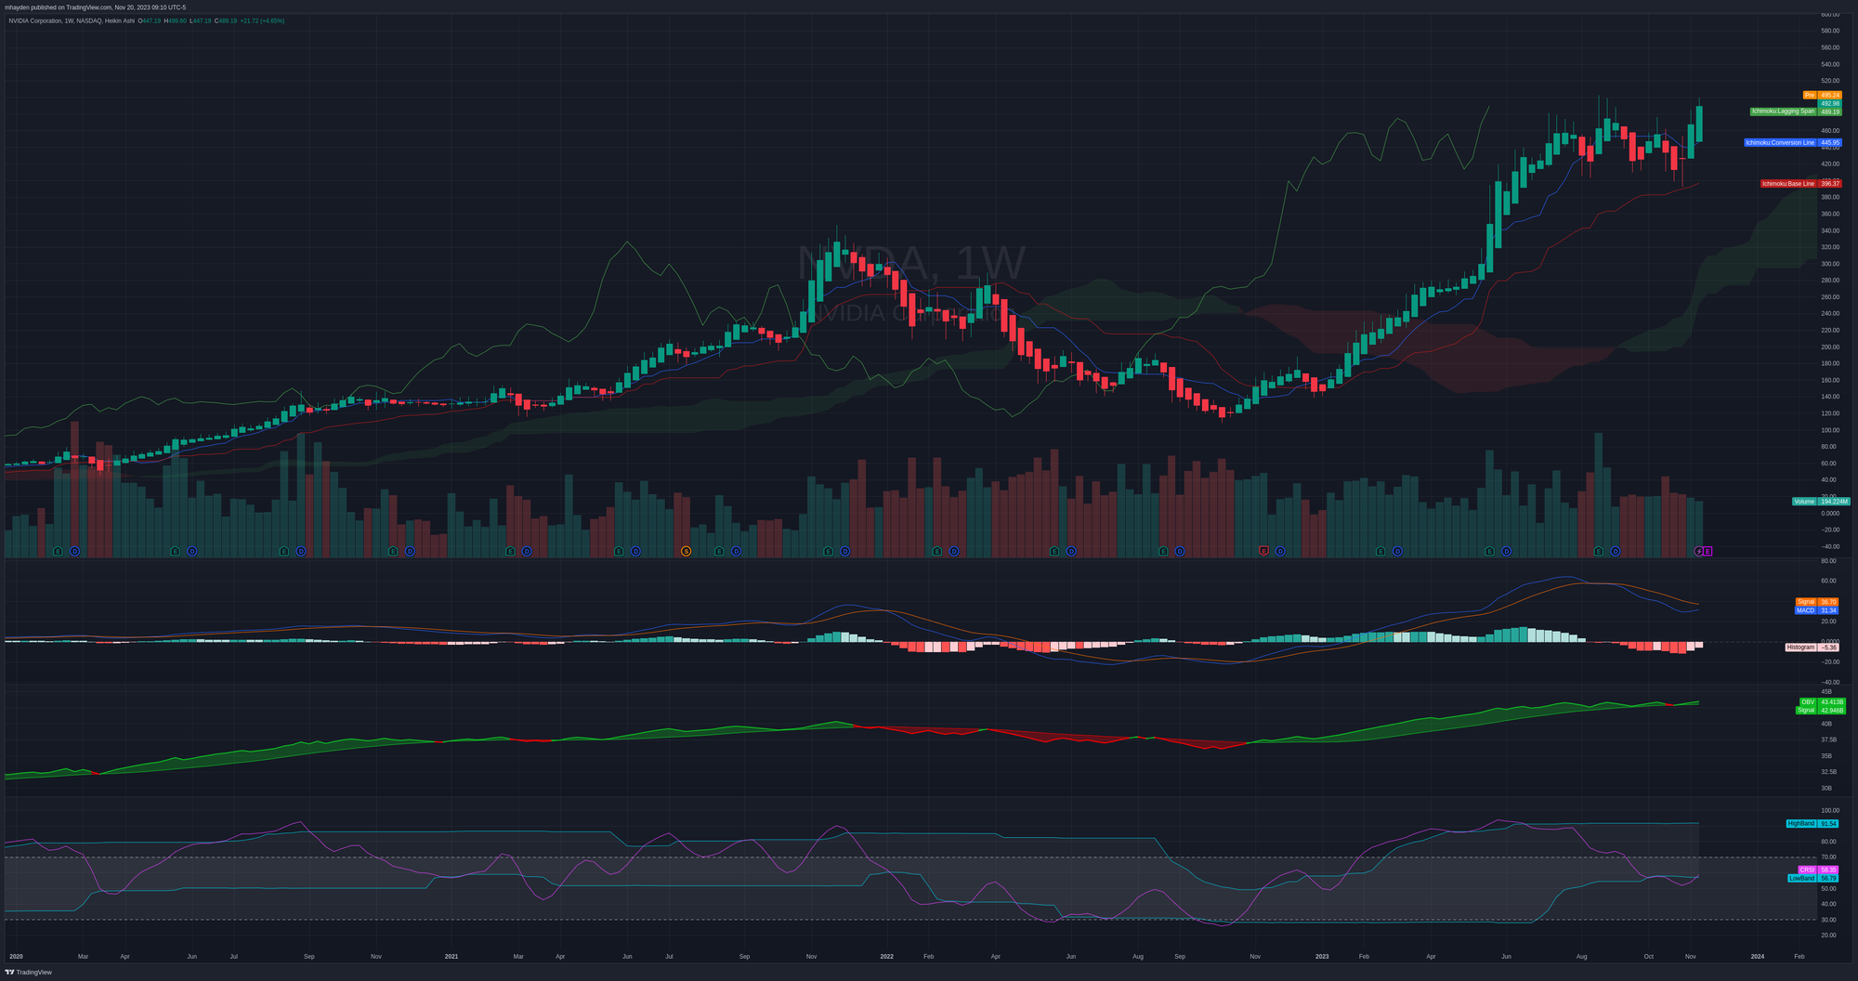This screenshot has width=1858, height=981.
Task: Open the May 2020 earnings E marker
Action: 175,551
